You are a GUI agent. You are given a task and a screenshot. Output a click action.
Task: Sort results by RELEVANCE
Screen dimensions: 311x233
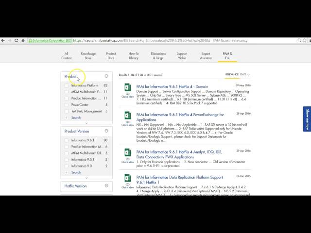click(x=232, y=74)
